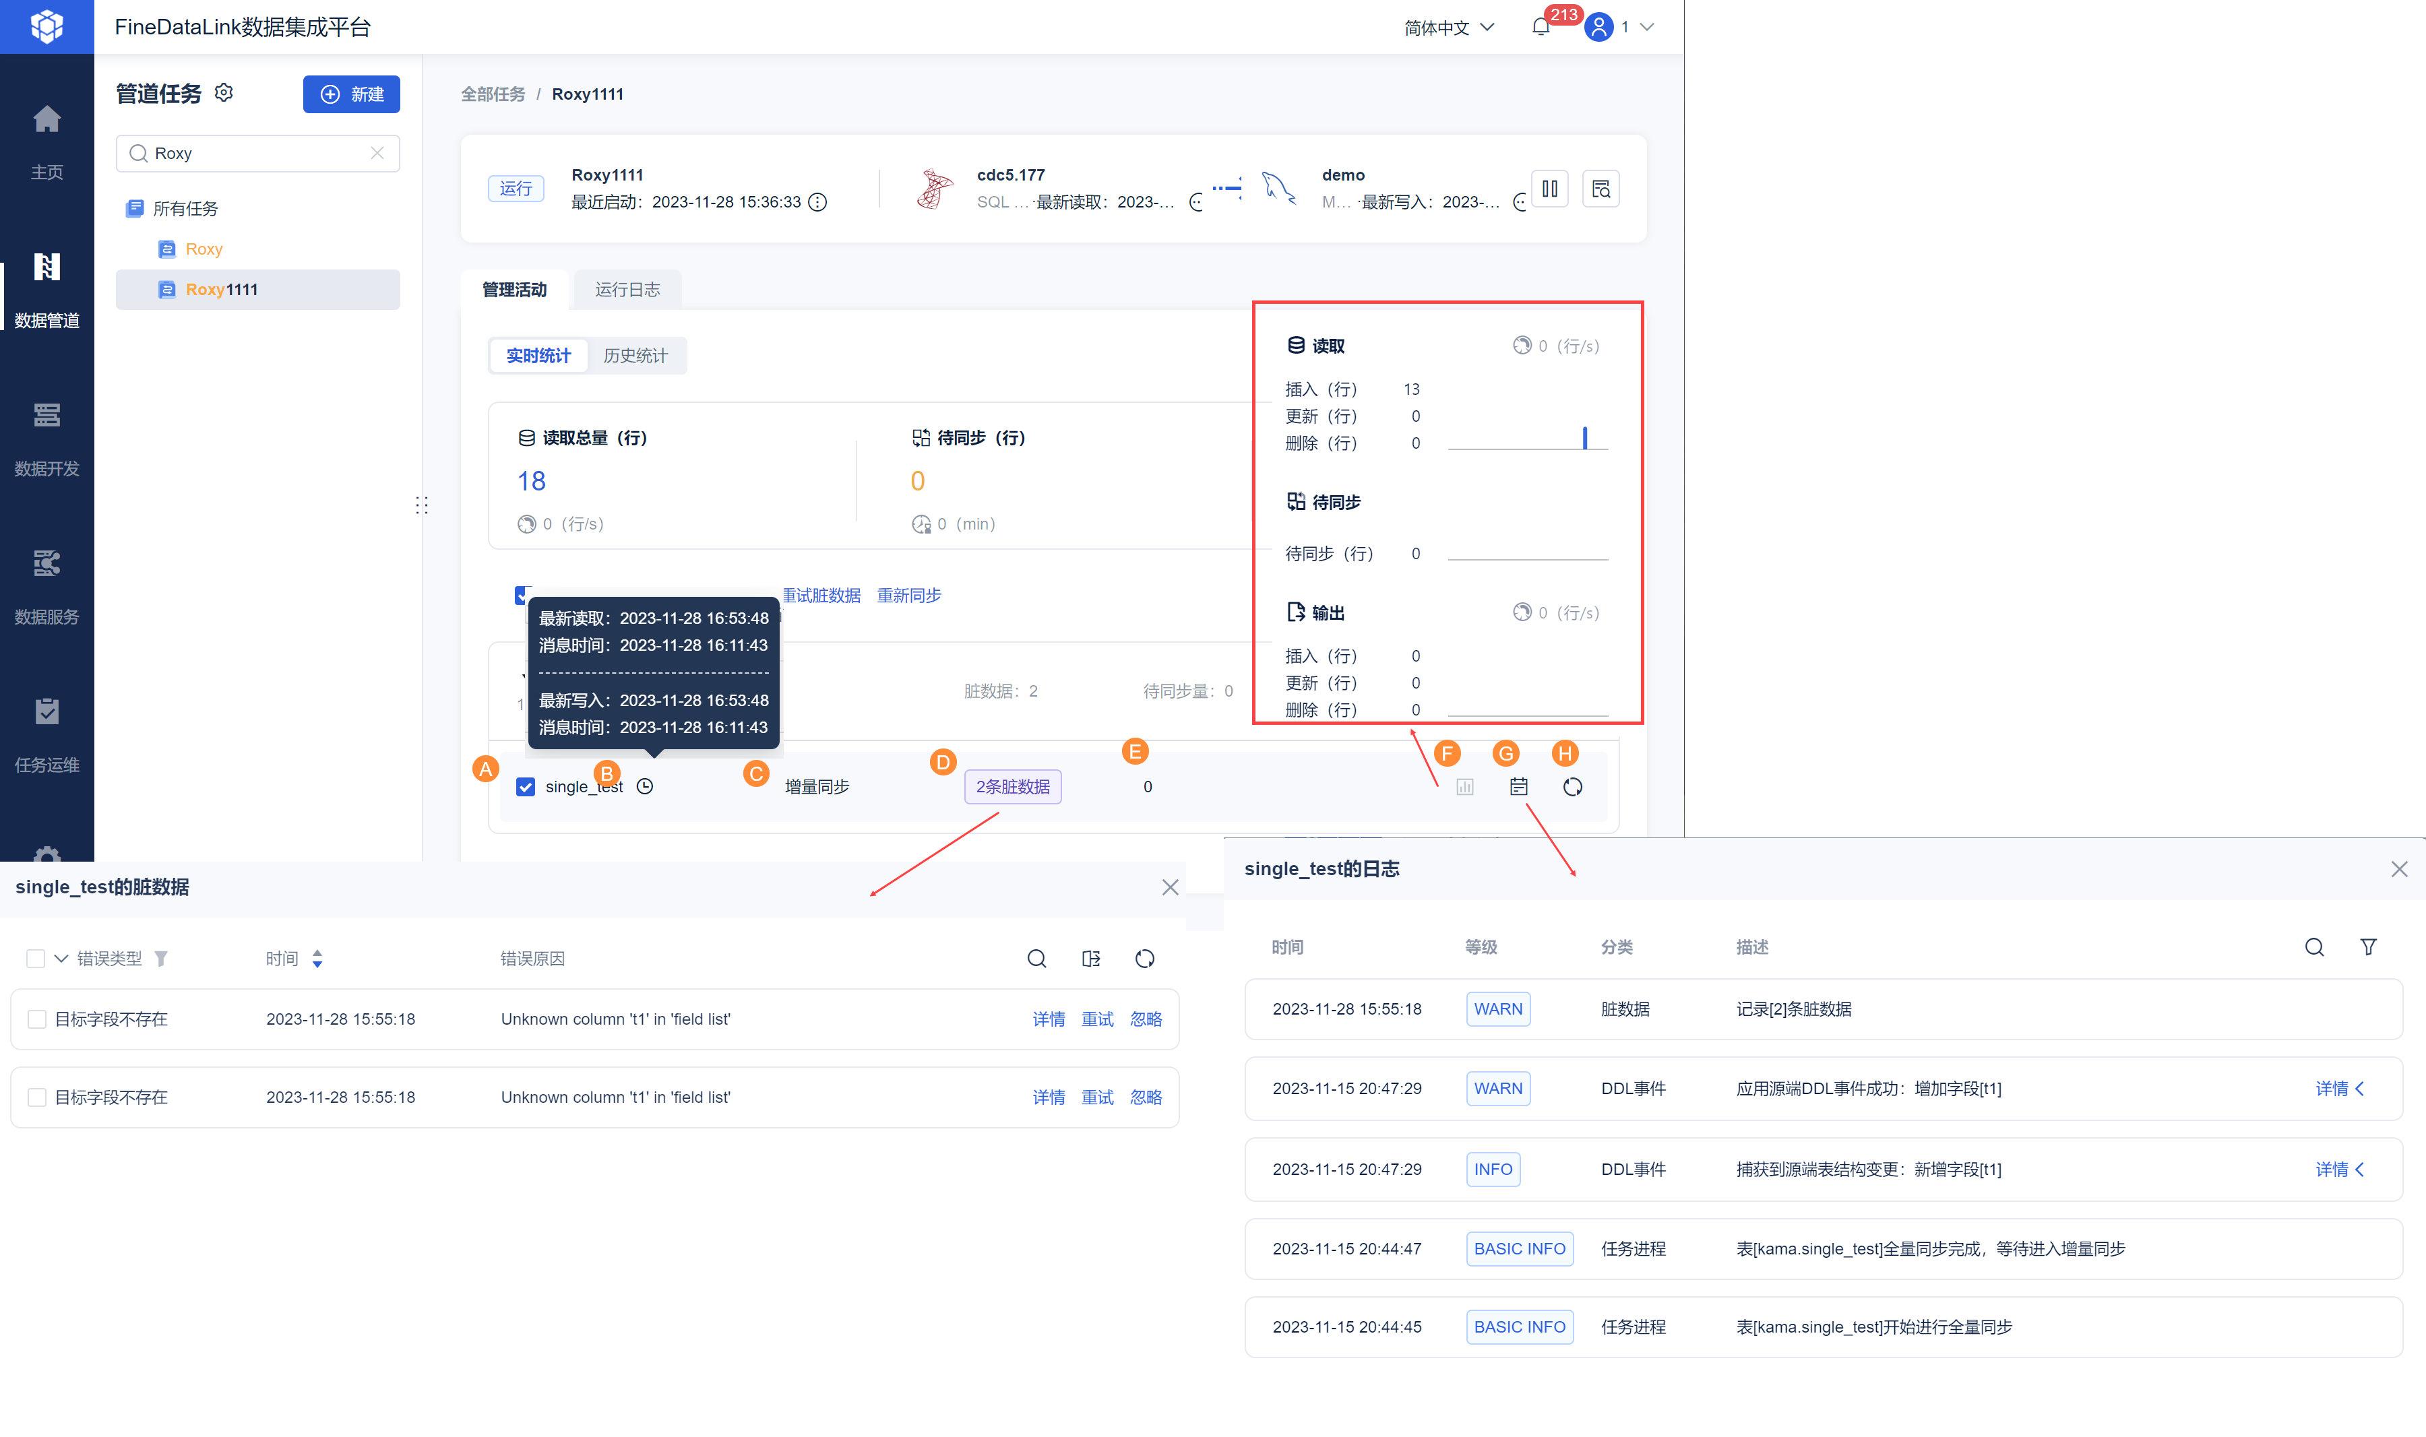
Task: Click the notification bell icon
Action: 1540,27
